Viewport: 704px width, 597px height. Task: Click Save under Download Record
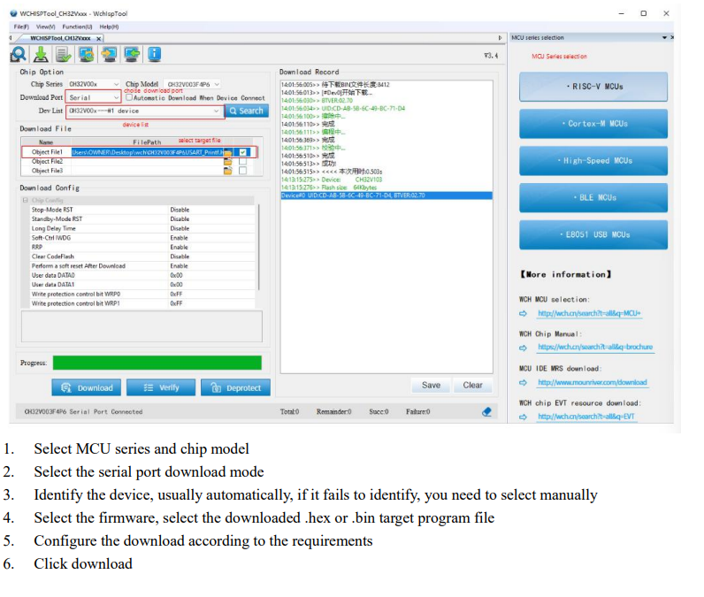[431, 385]
